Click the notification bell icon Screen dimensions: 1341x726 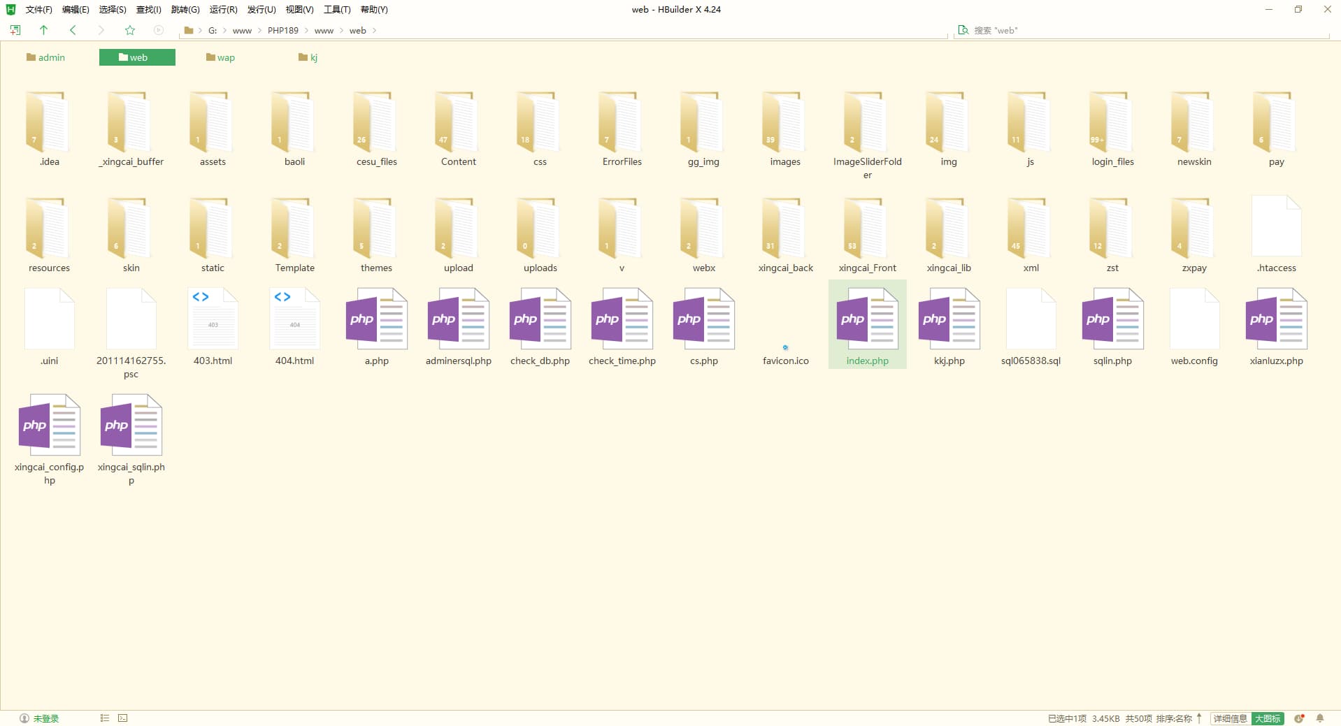[x=1320, y=718]
